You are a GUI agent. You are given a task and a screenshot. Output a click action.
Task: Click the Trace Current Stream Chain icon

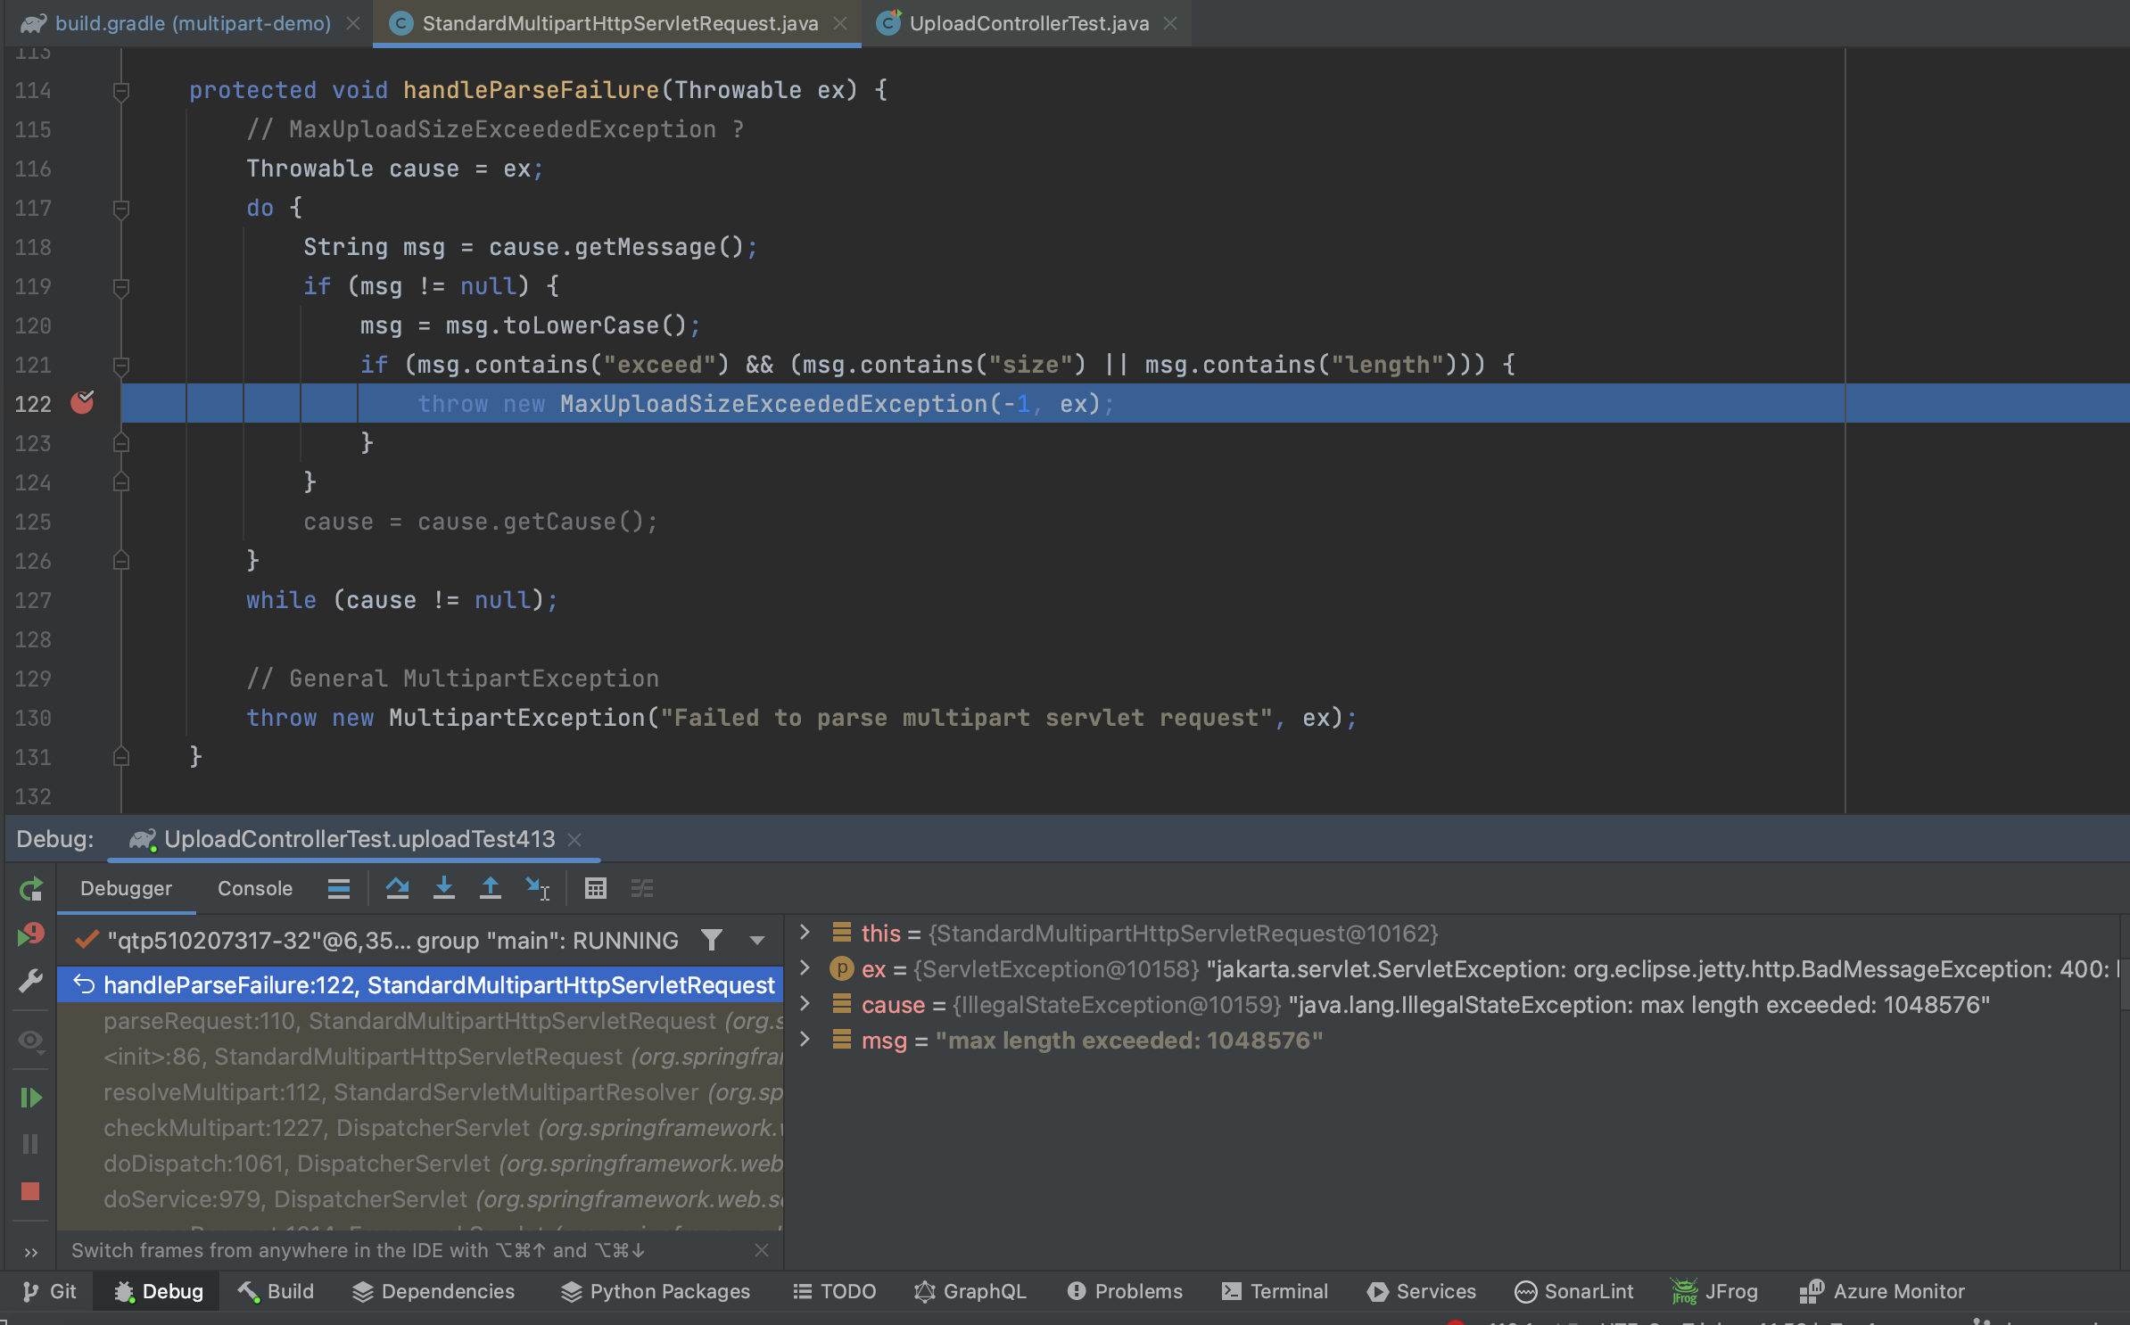tap(642, 888)
